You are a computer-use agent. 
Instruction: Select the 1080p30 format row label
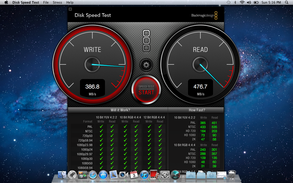click(87, 159)
